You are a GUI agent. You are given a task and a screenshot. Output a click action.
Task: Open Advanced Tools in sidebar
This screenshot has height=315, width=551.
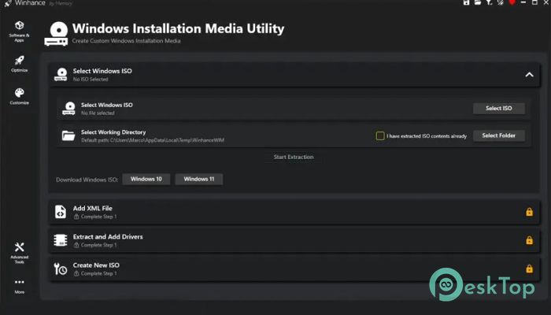(x=20, y=253)
